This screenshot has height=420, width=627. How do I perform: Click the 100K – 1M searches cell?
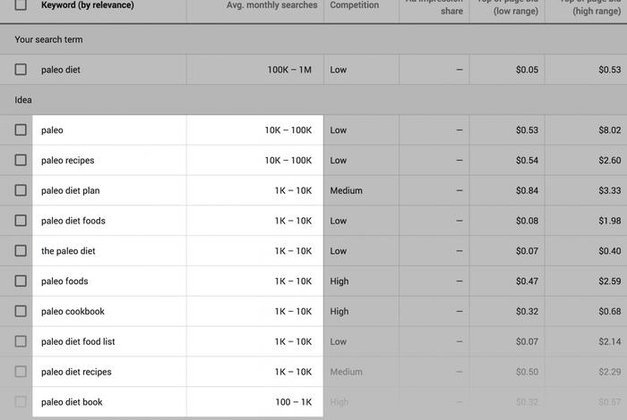coord(289,70)
